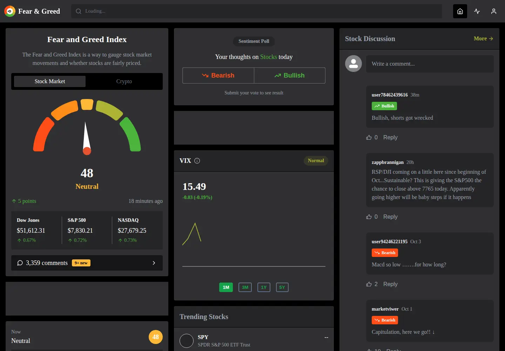This screenshot has height=351, width=505.
Task: Expand the 3,359 comments chevron
Action: coord(154,263)
